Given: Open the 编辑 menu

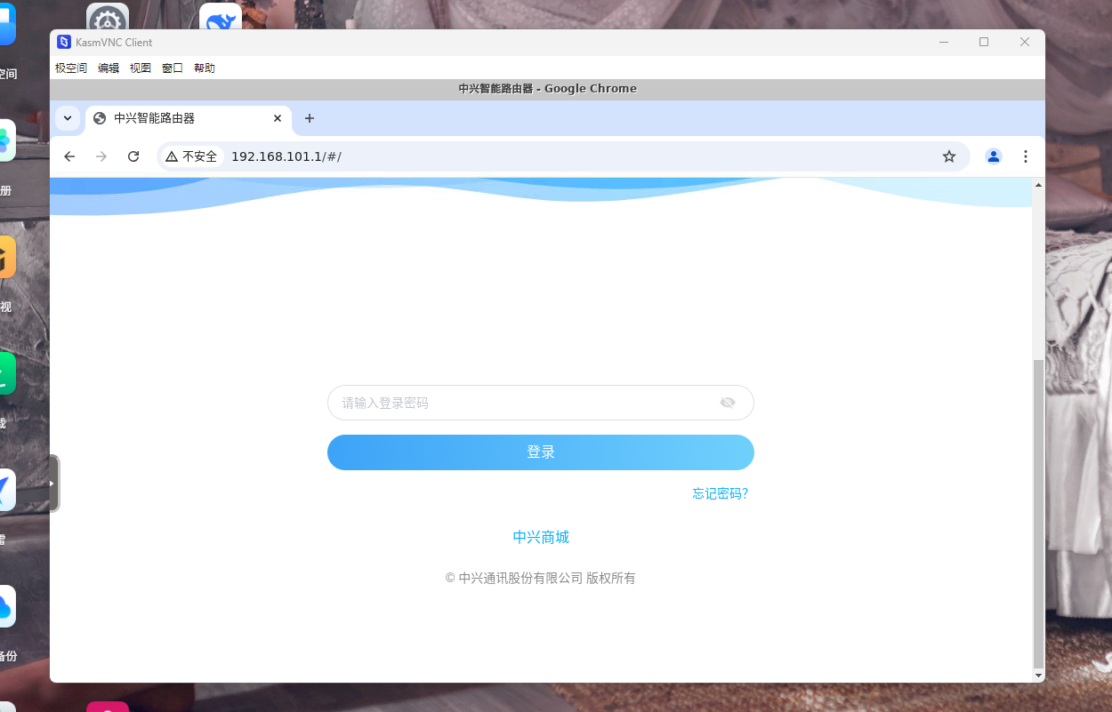Looking at the screenshot, I should coord(109,68).
